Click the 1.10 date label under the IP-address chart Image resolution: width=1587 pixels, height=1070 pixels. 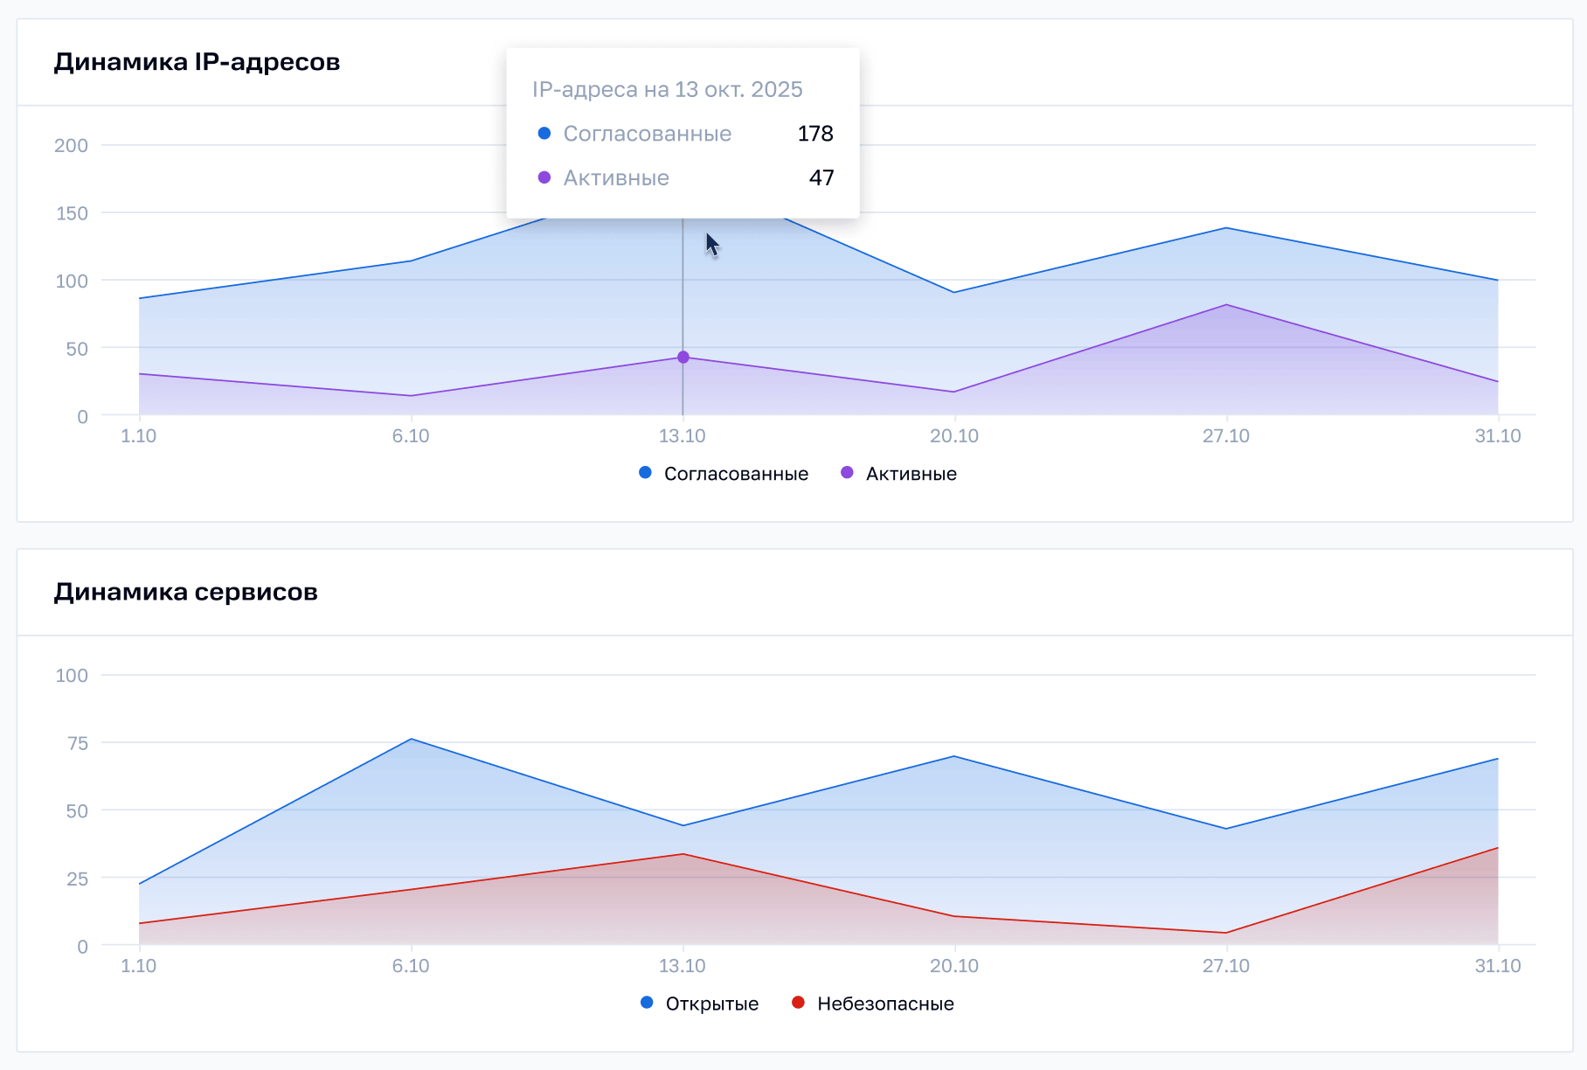pyautogui.click(x=138, y=436)
